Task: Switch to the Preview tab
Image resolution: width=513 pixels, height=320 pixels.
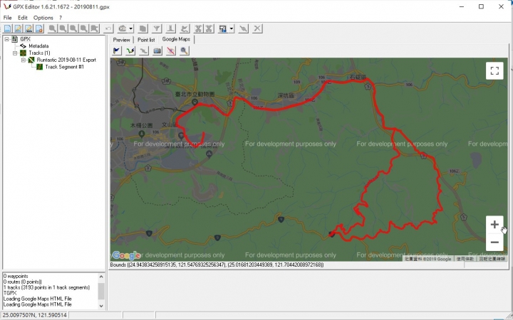Action: click(x=121, y=40)
